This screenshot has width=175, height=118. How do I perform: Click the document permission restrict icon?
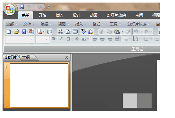coord(40,32)
